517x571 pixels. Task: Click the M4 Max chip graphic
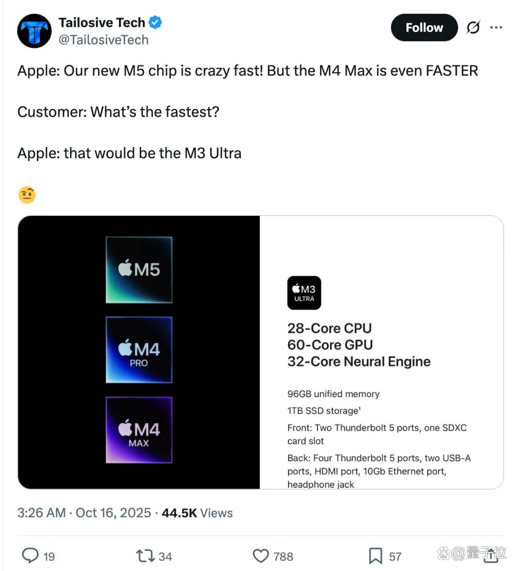pyautogui.click(x=139, y=430)
